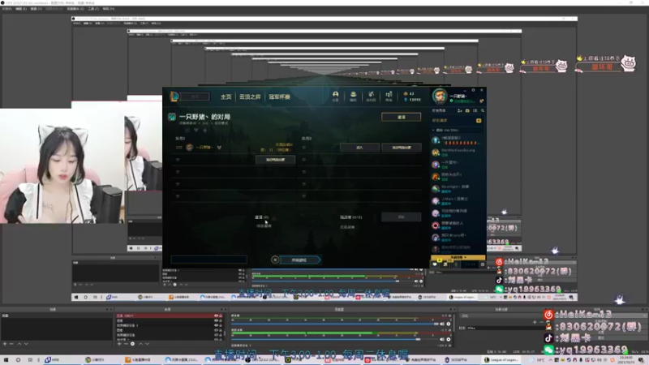649x365 pixels.
Task: Mute second audio mixer channel speaker
Action: (x=442, y=339)
